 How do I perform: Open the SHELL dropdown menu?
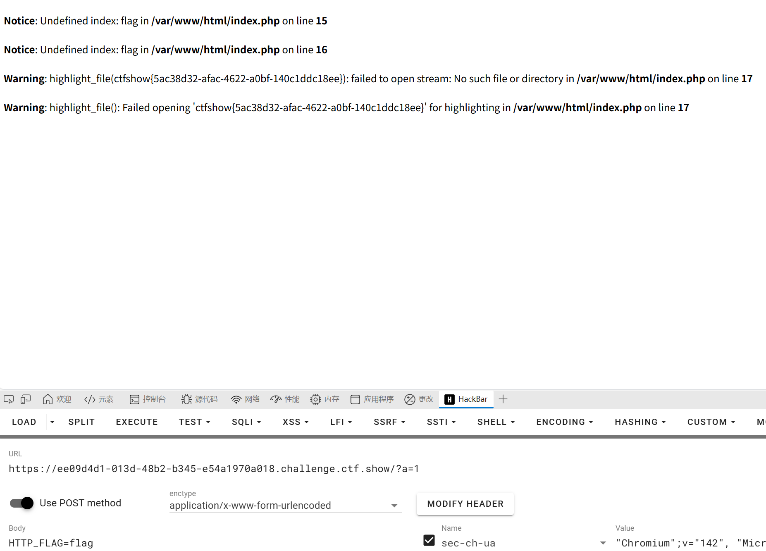[496, 422]
